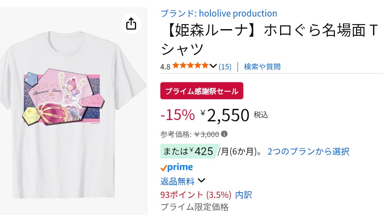Click the プライム感謝祭セール badge
Image resolution: width=383 pixels, height=215 pixels.
(201, 91)
